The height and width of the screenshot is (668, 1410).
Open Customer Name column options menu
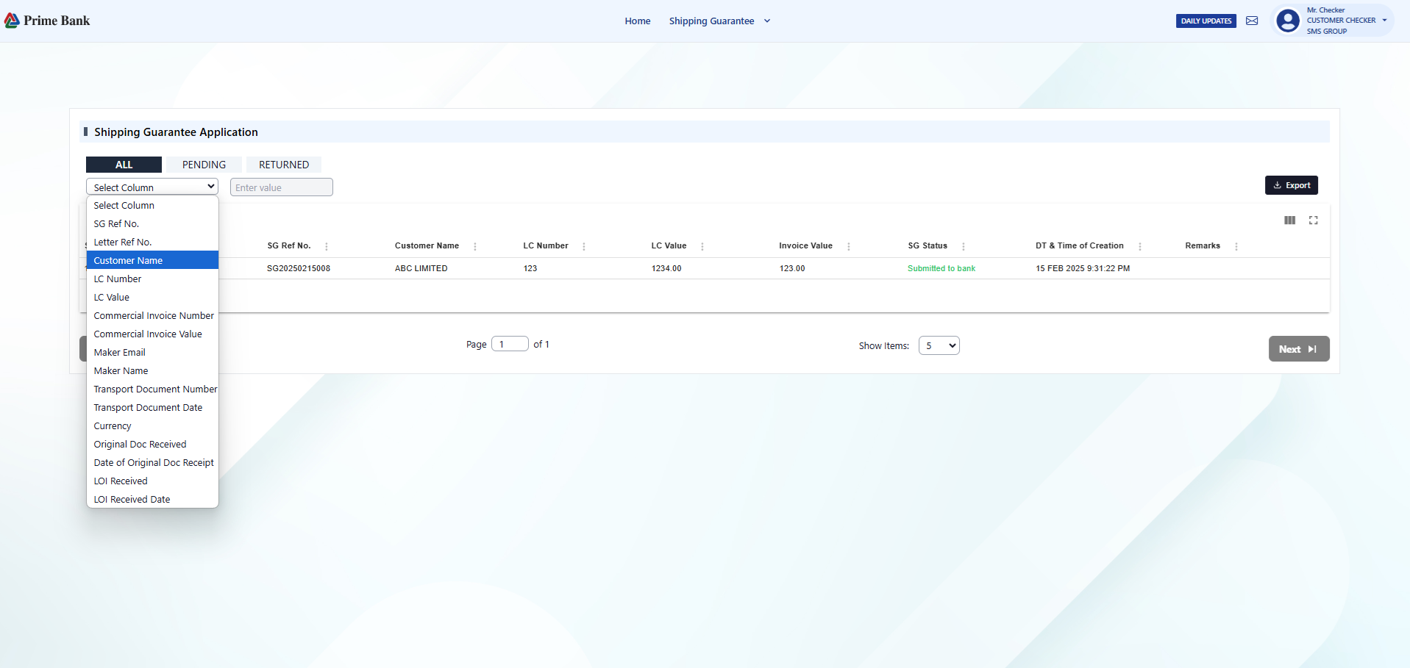click(475, 246)
